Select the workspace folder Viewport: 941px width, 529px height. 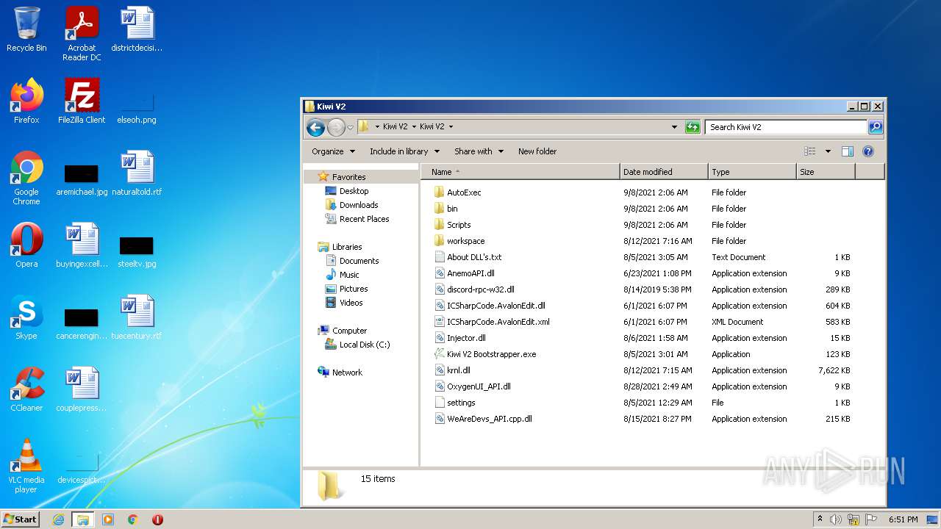465,241
